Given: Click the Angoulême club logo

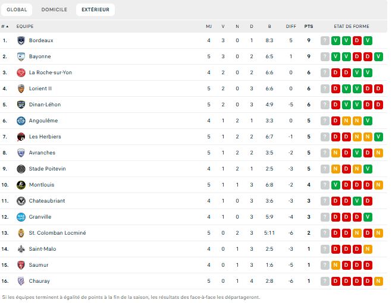Looking at the screenshot, I should point(21,121).
